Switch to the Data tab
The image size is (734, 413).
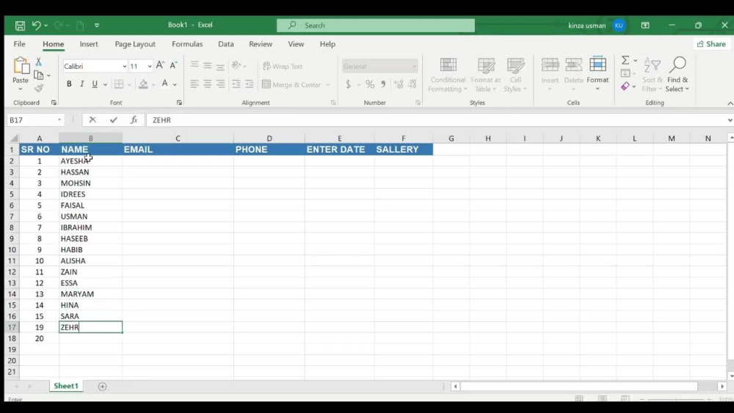[x=225, y=44]
